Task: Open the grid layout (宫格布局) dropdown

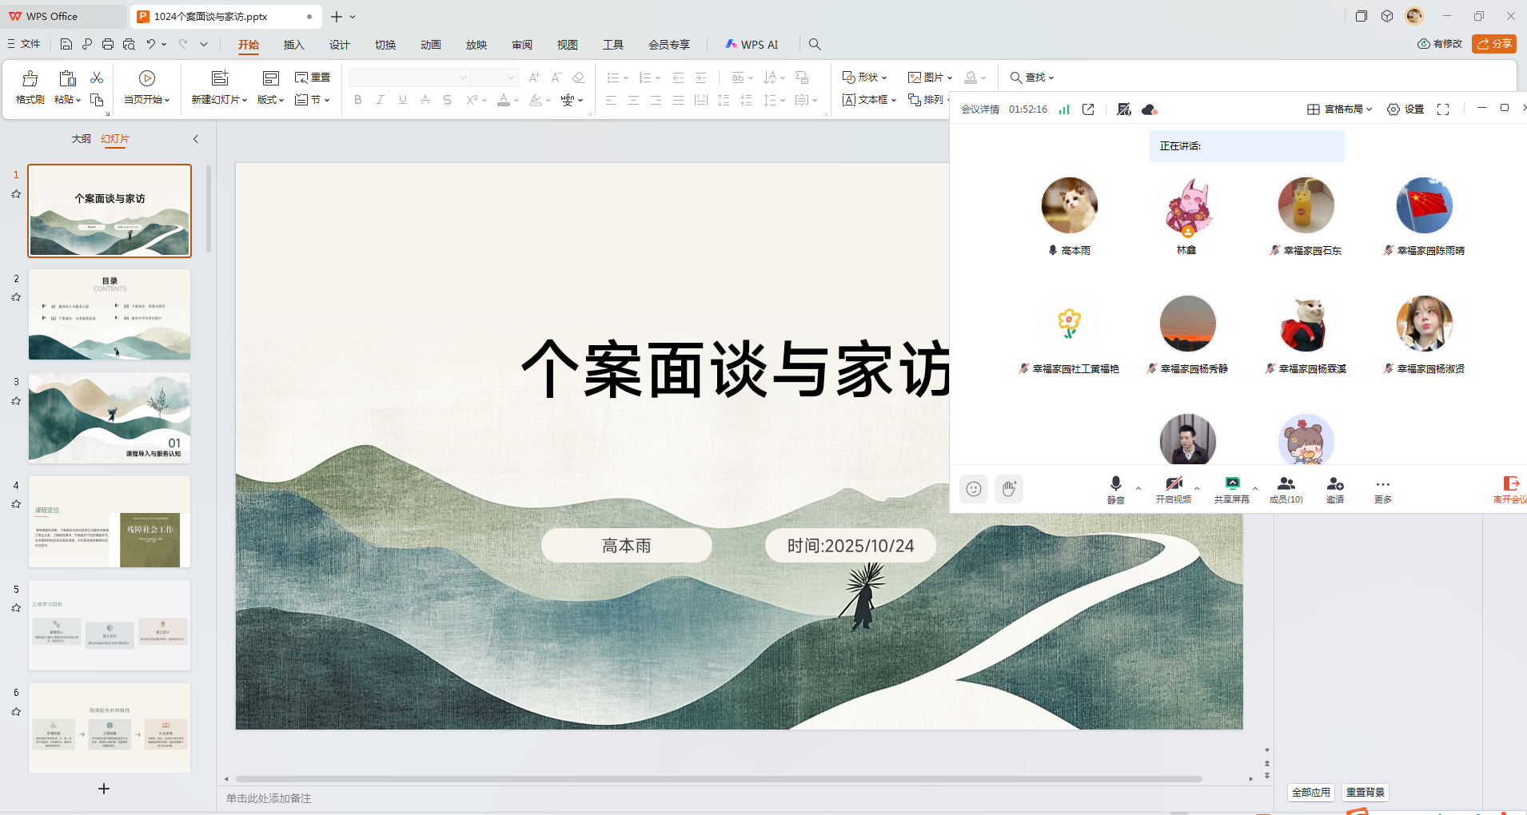Action: click(x=1339, y=109)
